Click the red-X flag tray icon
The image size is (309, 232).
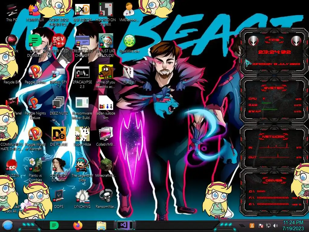point(261,226)
